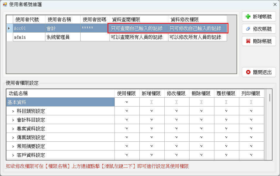Expand the 會計科目設定 row

(x=13, y=120)
